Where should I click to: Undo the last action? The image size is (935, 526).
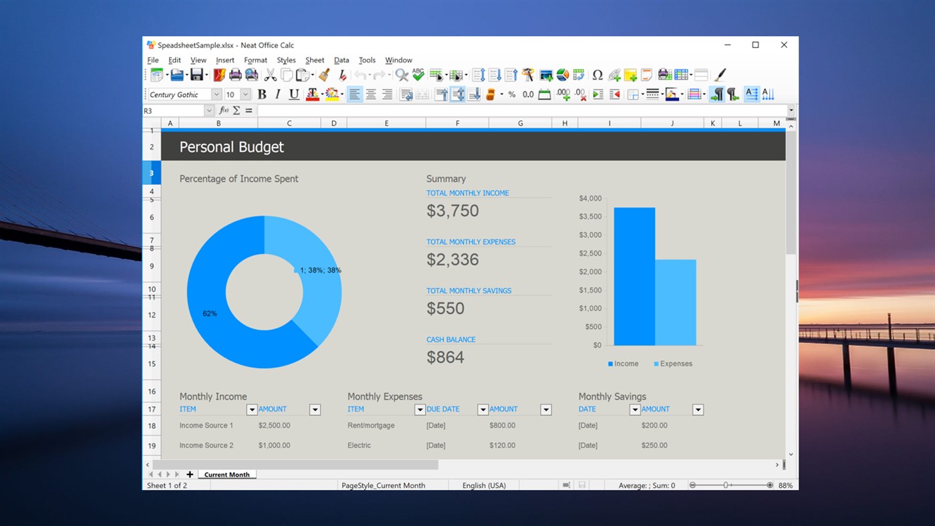click(361, 74)
